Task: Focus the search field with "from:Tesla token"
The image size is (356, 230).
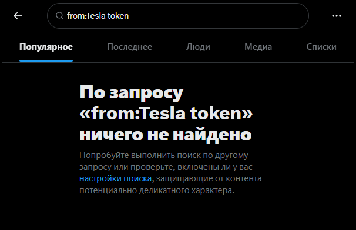Action: point(178,16)
